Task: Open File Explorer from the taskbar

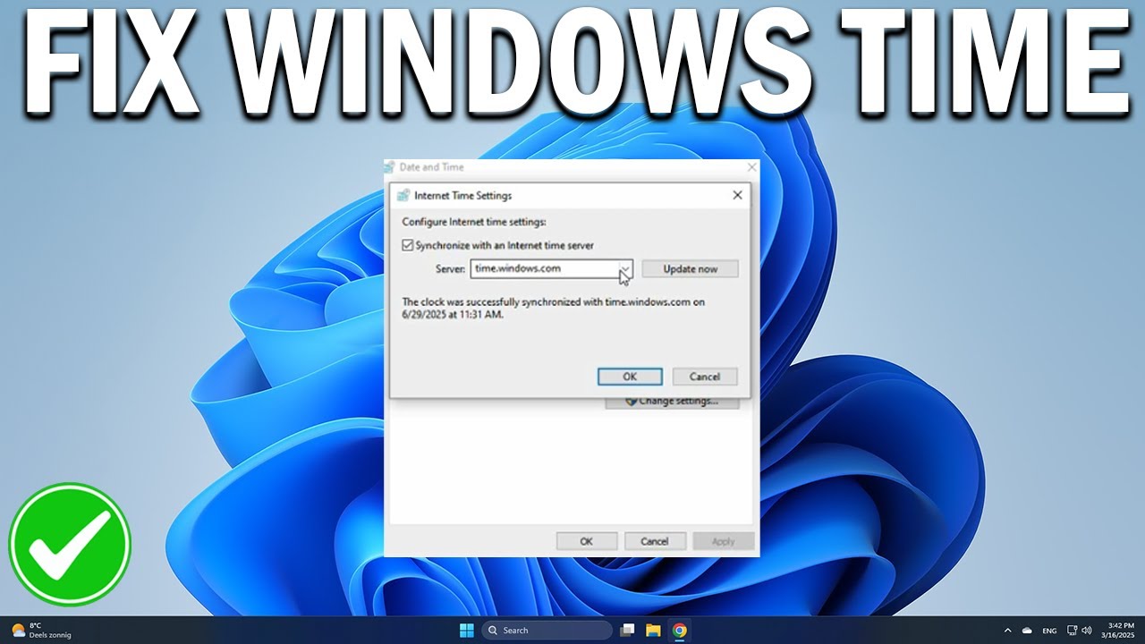Action: pyautogui.click(x=653, y=631)
